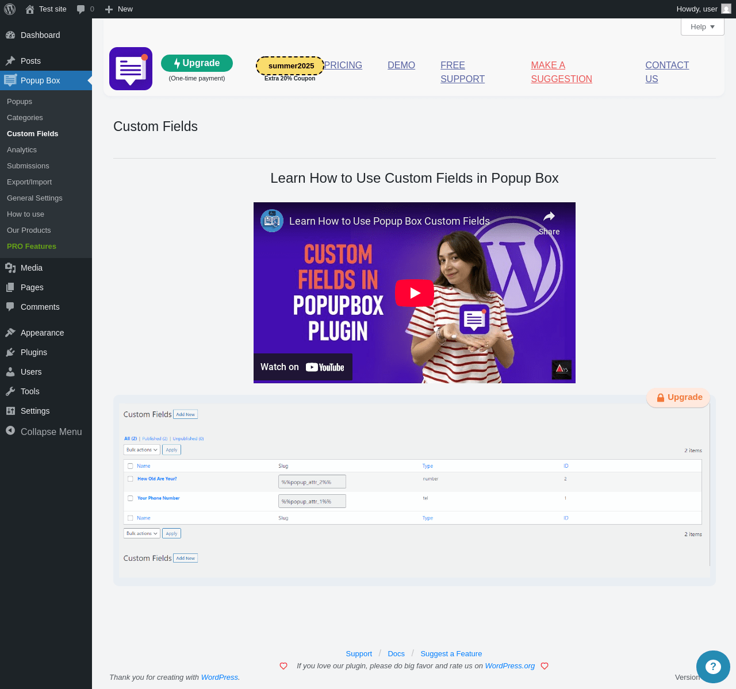Open the bottom Bulk actions dropdown
Screen dimensions: 736x689
[142, 533]
